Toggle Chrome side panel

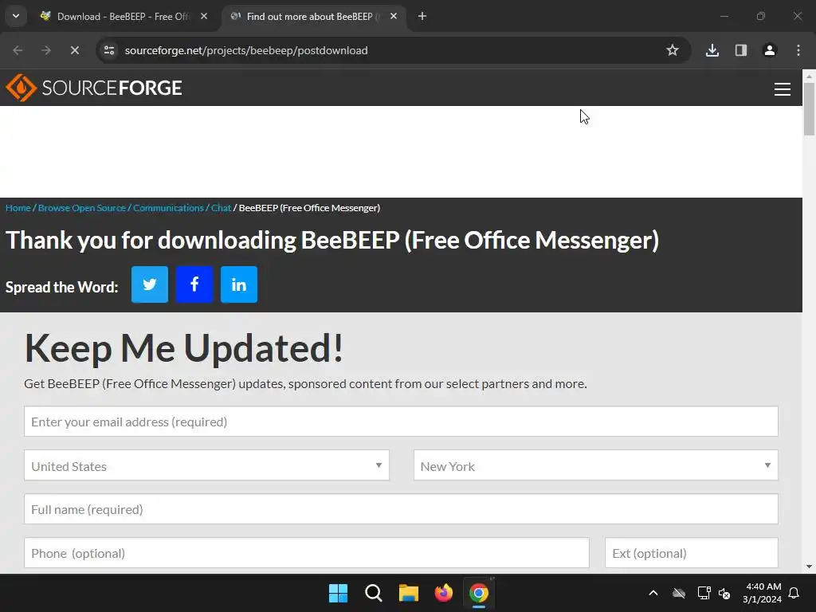(x=740, y=50)
